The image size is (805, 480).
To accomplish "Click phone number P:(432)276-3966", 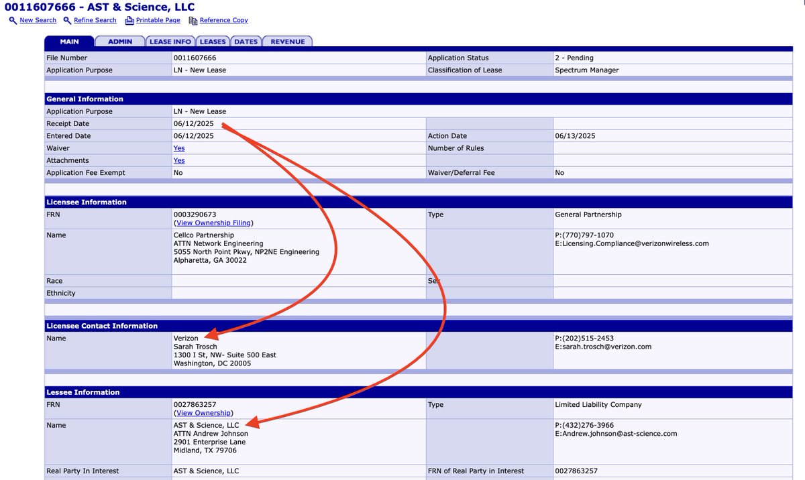I will click(584, 426).
